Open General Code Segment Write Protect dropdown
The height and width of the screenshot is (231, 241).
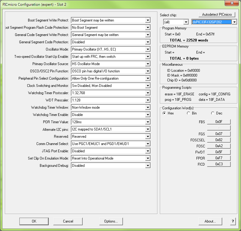[x=148, y=35]
